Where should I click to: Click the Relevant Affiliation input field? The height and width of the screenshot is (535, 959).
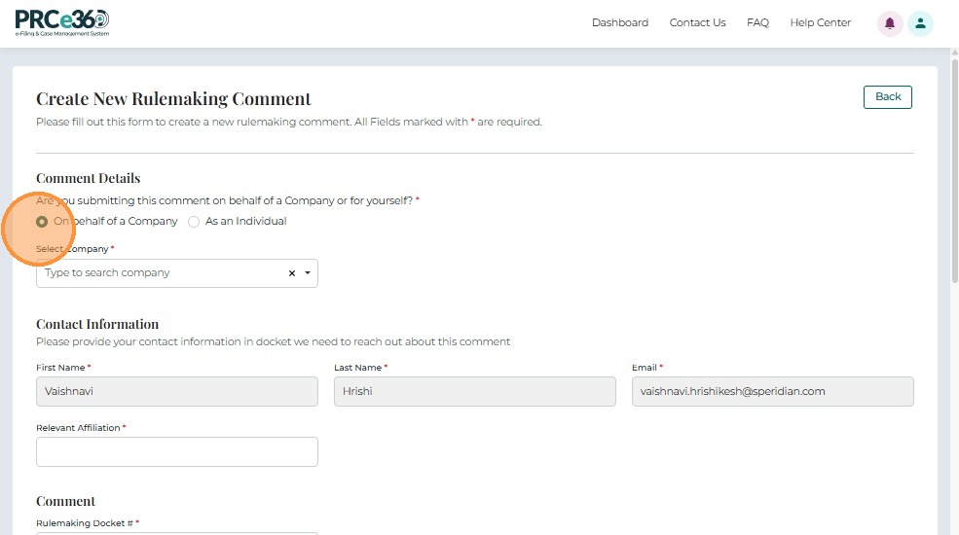177,452
